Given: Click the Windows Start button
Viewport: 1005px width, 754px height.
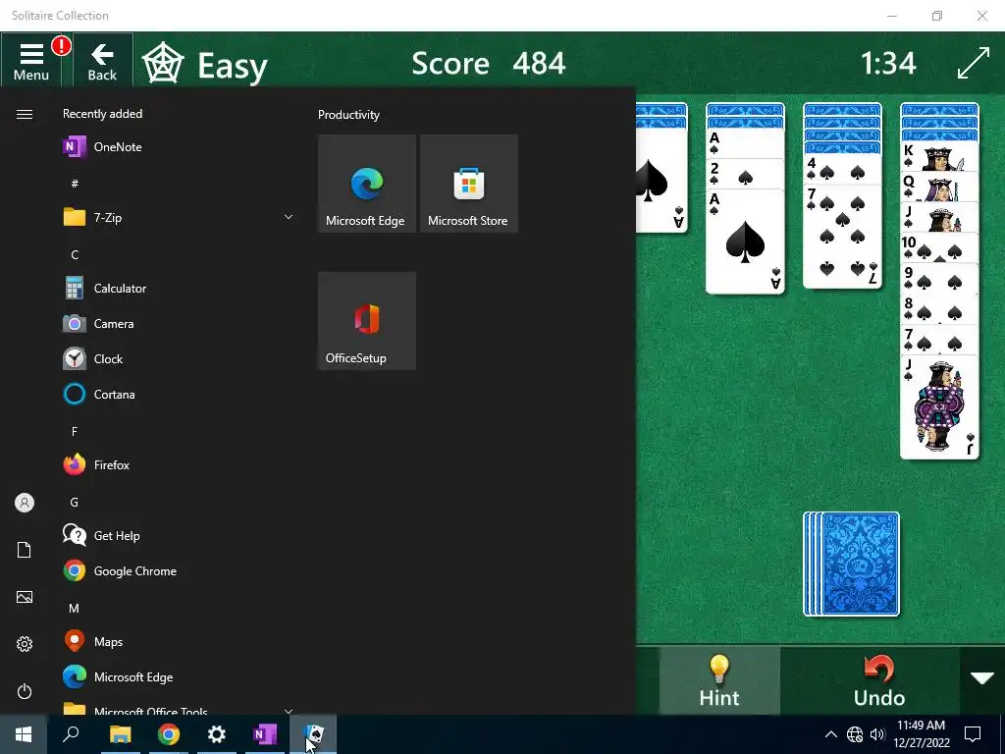Looking at the screenshot, I should (x=24, y=734).
